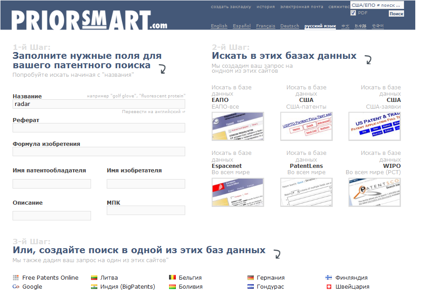Click the Bolivia flag icon
The image size is (422, 303).
pyautogui.click(x=172, y=287)
